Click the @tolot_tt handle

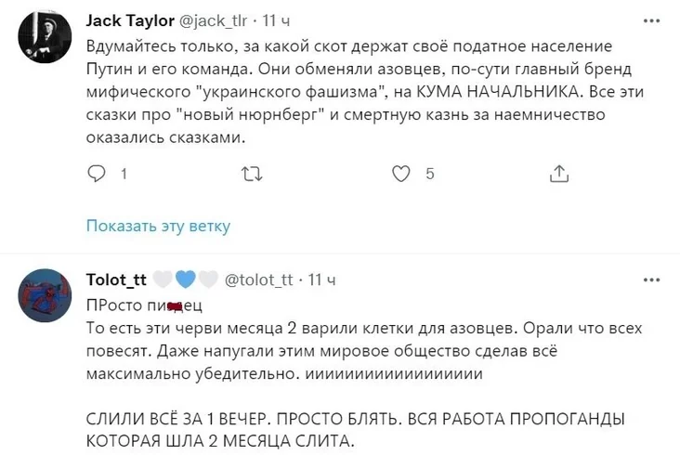tap(259, 279)
